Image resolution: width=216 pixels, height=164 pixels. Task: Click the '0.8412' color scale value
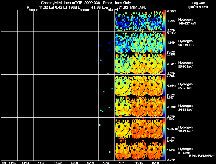click(x=171, y=64)
